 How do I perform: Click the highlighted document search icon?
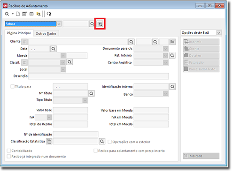coord(100,24)
